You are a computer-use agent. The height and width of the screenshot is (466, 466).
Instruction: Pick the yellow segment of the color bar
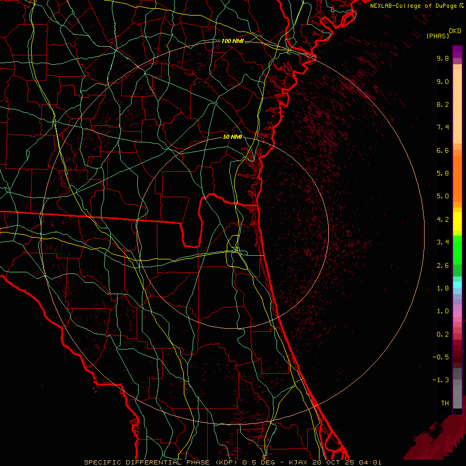tap(457, 222)
